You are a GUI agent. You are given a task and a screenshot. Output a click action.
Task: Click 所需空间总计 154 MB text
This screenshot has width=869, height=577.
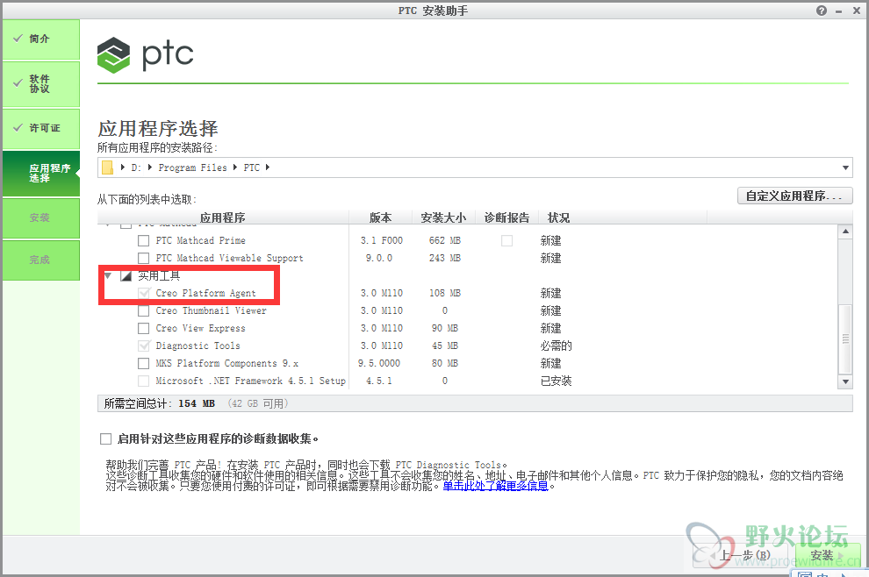(x=160, y=403)
